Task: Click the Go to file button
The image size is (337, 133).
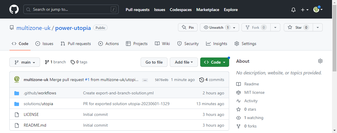Action: pyautogui.click(x=154, y=62)
